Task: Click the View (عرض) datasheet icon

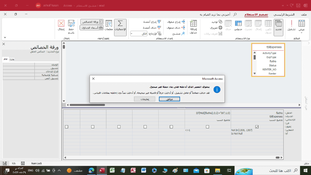Action: coord(301,23)
